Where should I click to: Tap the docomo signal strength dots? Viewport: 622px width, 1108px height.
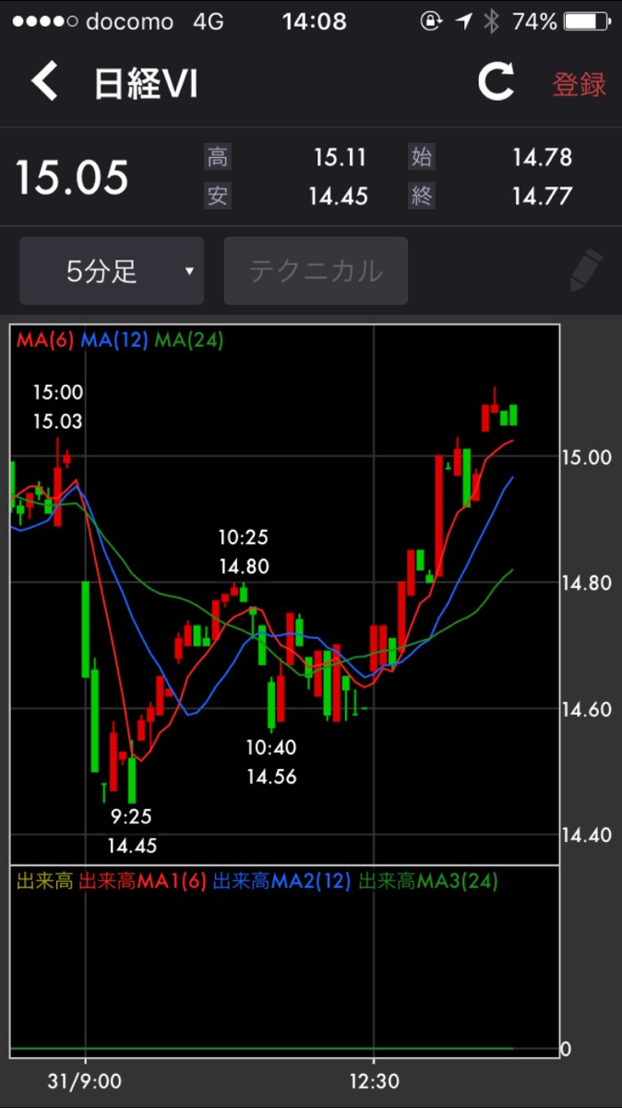42,21
